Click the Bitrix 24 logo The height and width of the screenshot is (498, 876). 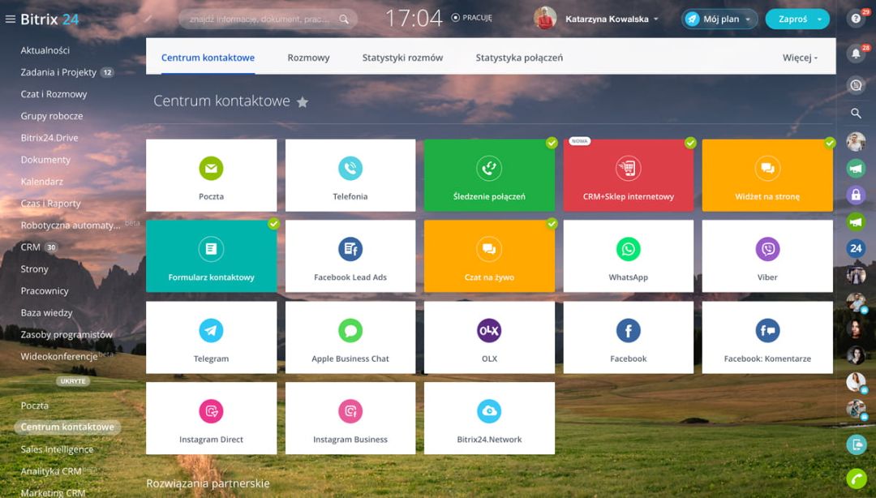coord(49,19)
